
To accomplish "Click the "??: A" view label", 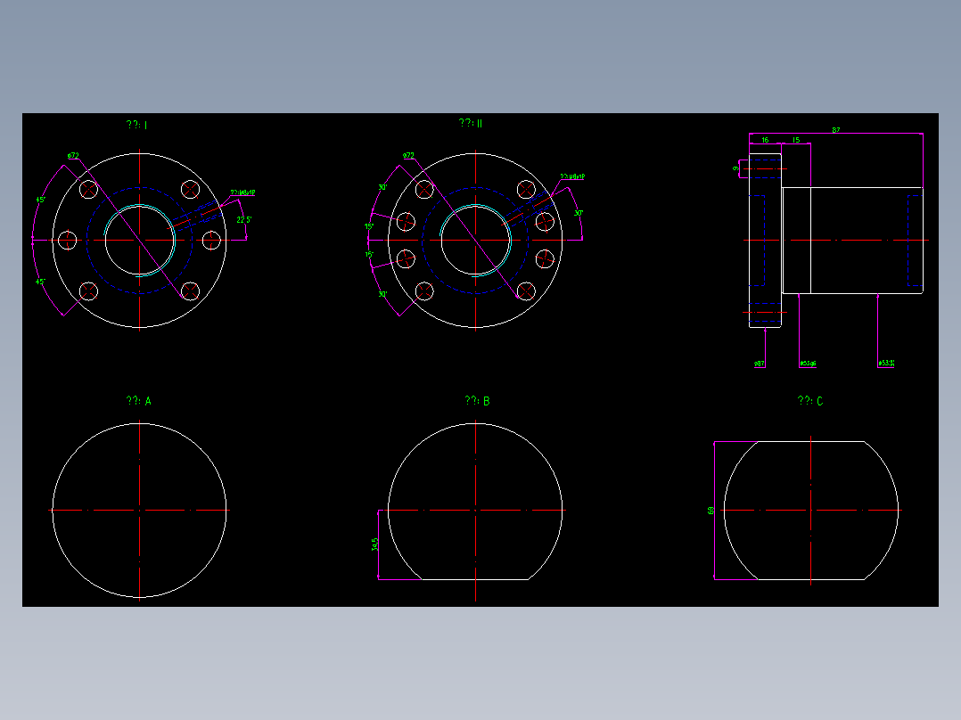I will click(x=138, y=401).
